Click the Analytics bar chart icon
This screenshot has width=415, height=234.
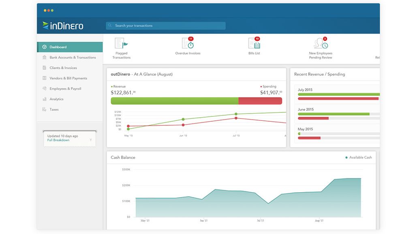(x=45, y=99)
